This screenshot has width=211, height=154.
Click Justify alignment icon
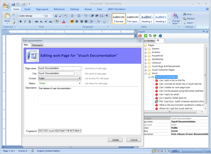coord(86,21)
